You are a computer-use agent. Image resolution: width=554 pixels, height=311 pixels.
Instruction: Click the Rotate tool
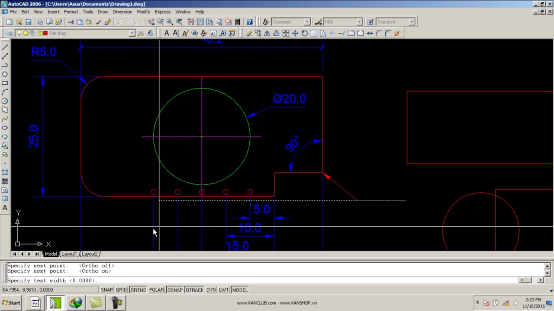tap(304, 33)
